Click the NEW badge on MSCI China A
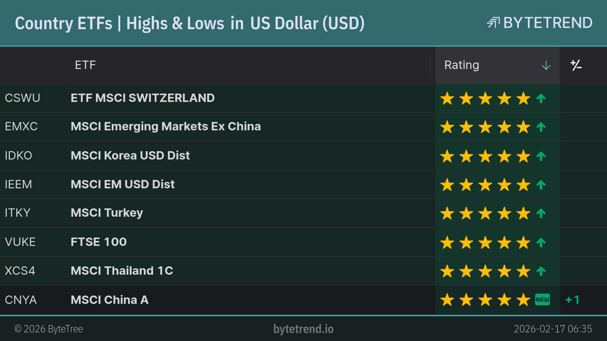 coord(542,300)
